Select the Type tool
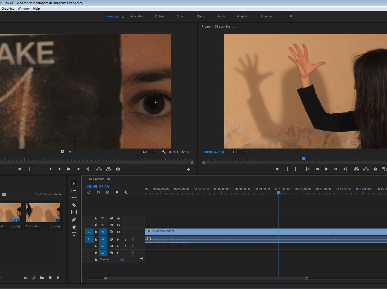This screenshot has width=387, height=289. point(74,234)
